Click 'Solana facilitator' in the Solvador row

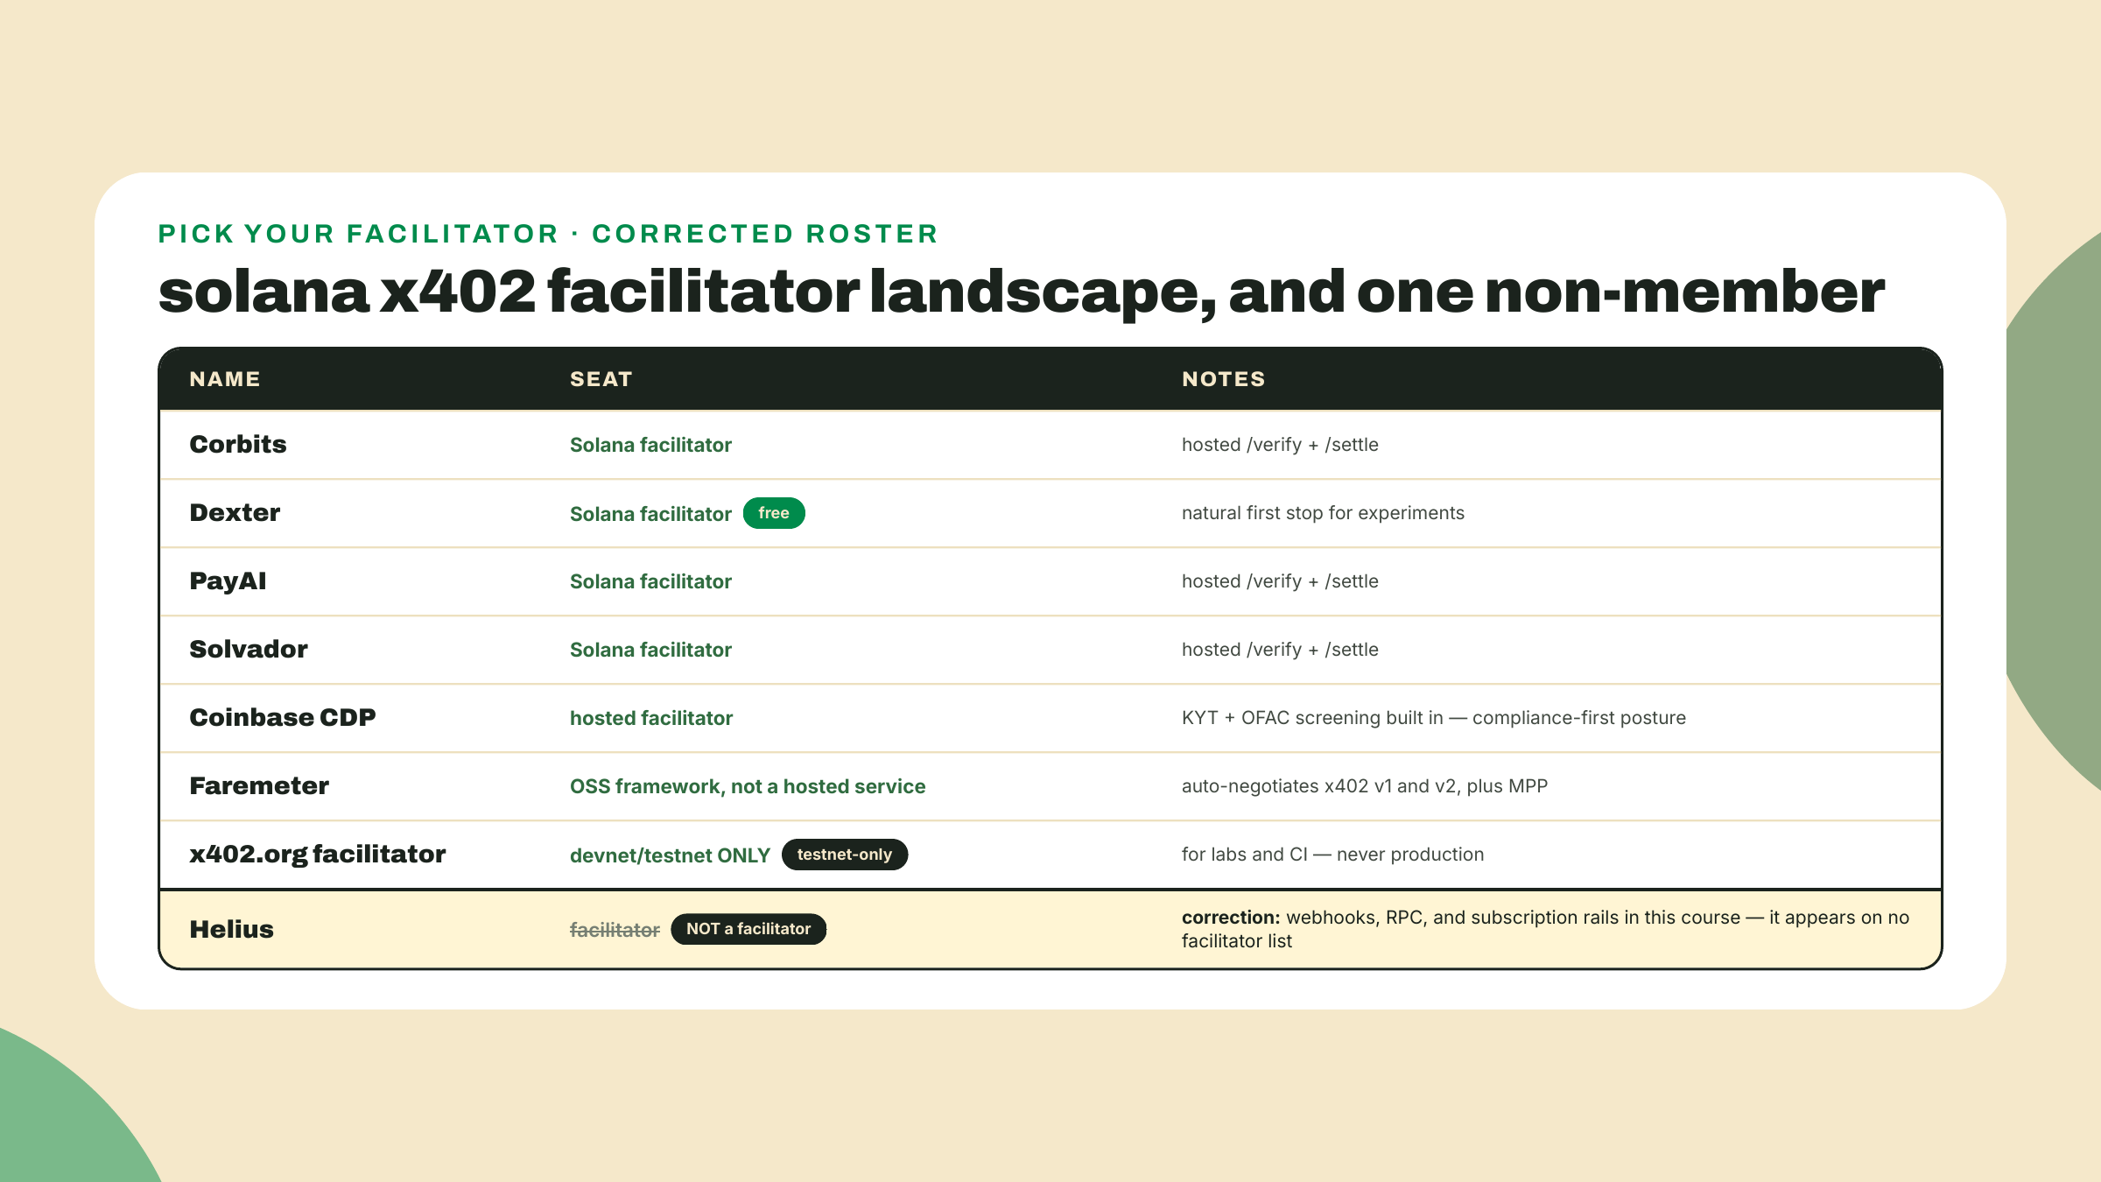[x=650, y=650]
